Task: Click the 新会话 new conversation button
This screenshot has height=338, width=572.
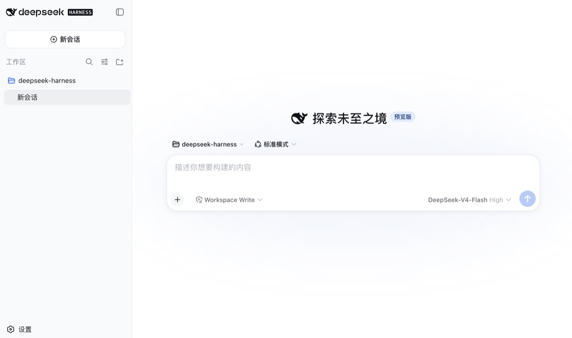Action: (65, 40)
